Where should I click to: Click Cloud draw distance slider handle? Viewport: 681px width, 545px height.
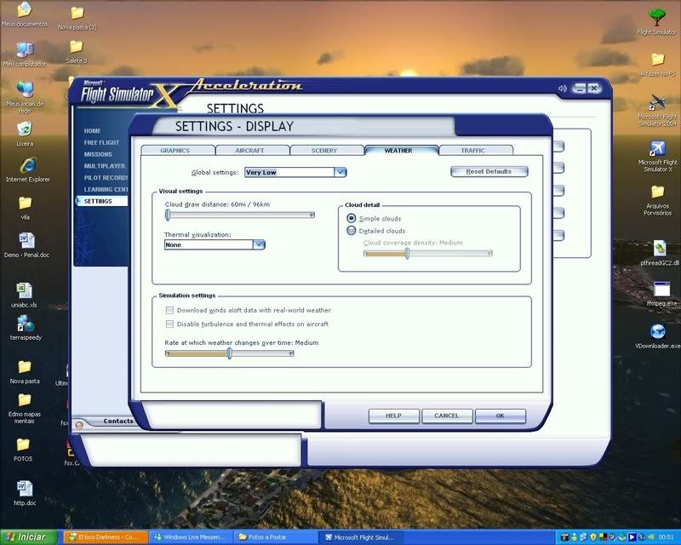tap(168, 215)
